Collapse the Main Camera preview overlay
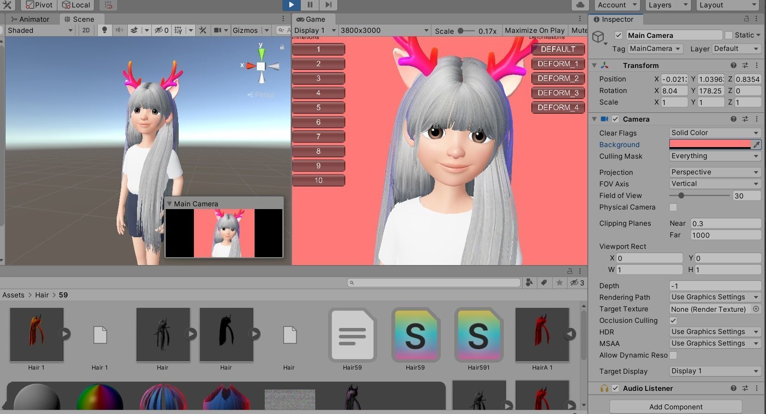Image resolution: width=766 pixels, height=414 pixels. click(169, 204)
